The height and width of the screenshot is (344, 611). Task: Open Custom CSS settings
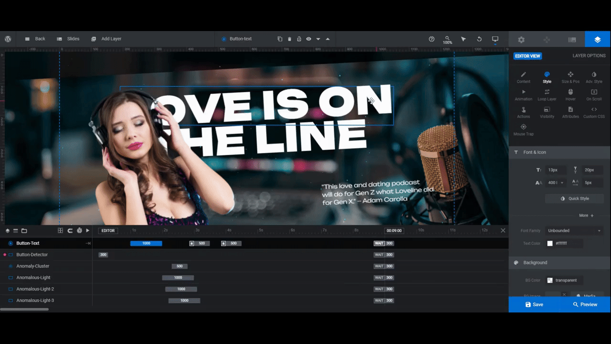tap(594, 113)
